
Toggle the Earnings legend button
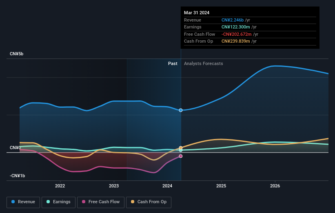click(x=58, y=202)
